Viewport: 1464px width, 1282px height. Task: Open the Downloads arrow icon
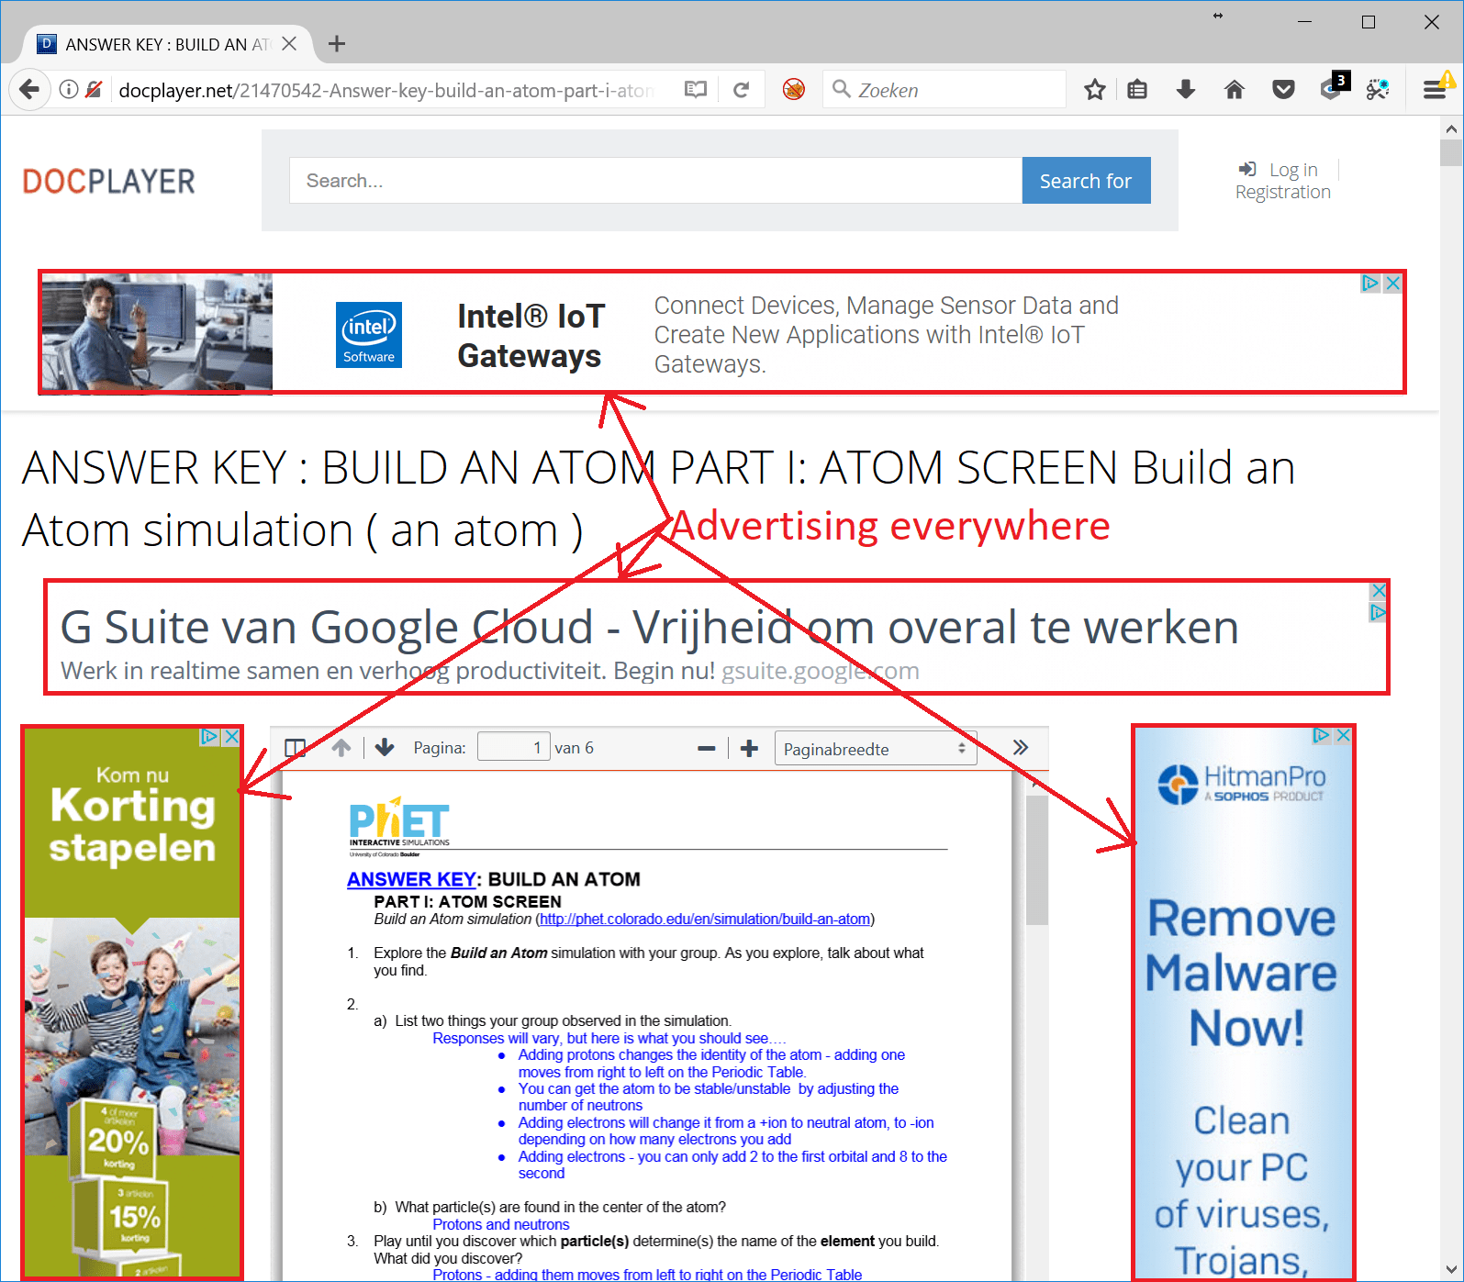tap(1186, 90)
